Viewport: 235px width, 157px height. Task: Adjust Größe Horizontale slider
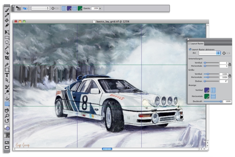coord(211,77)
